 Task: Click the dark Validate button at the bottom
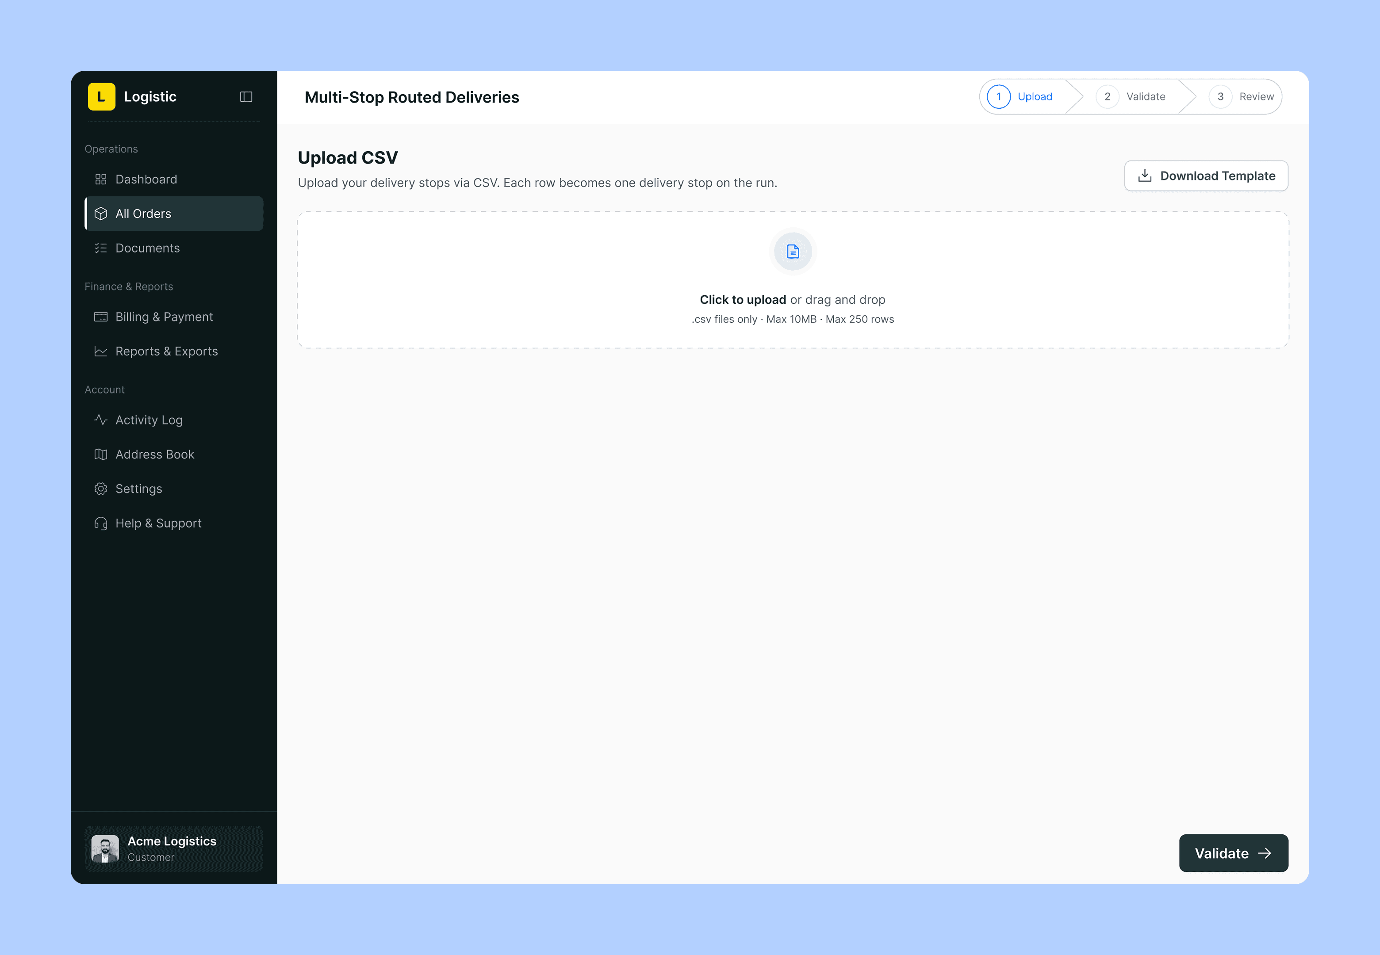1234,853
